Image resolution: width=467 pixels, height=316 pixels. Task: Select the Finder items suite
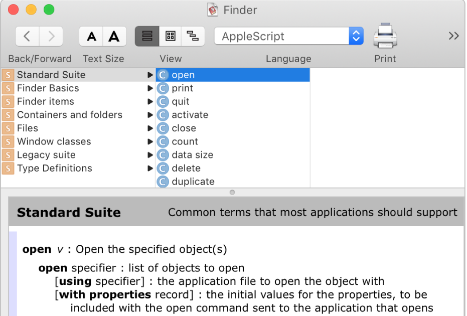[78, 101]
